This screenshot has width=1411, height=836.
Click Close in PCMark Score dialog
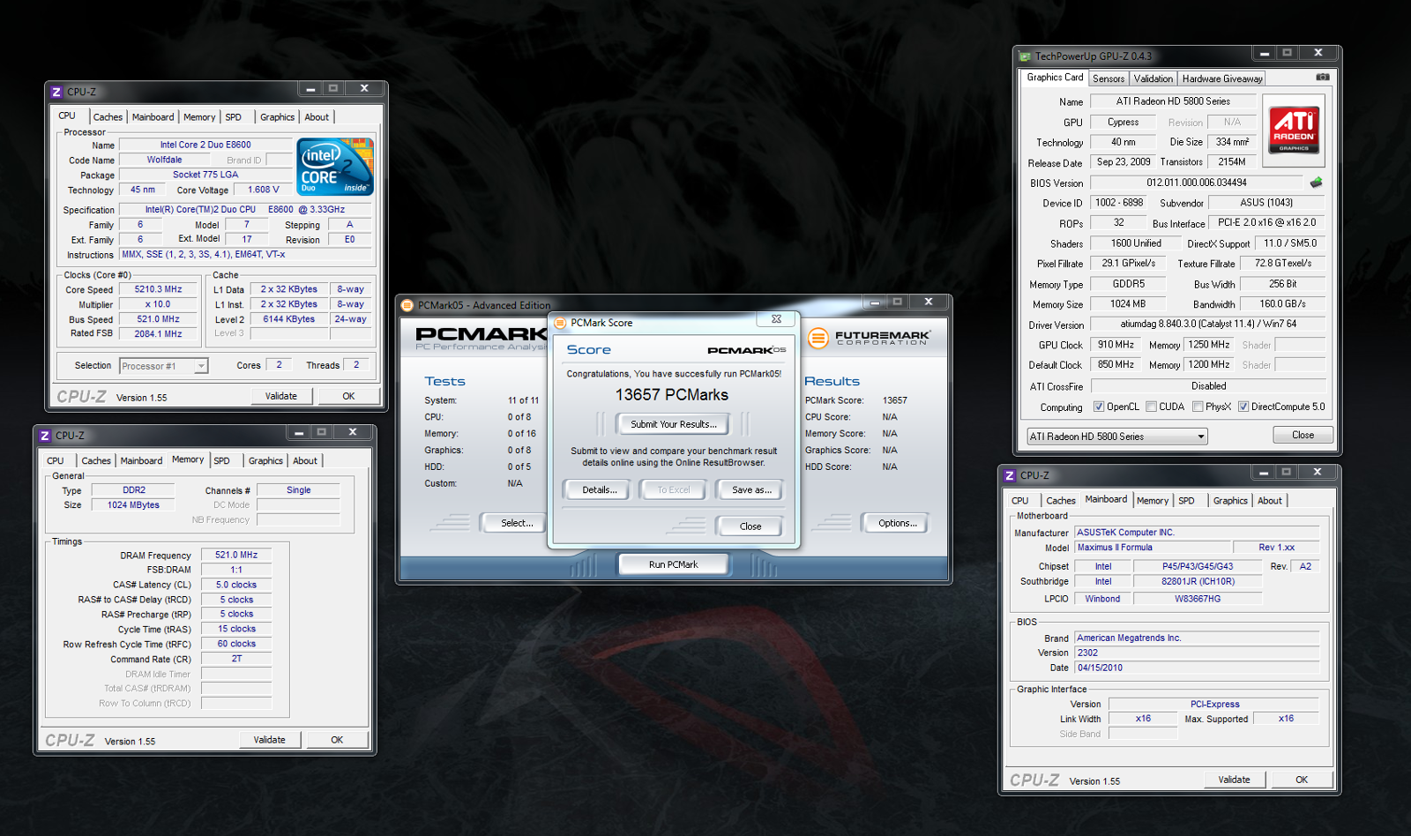coord(750,526)
